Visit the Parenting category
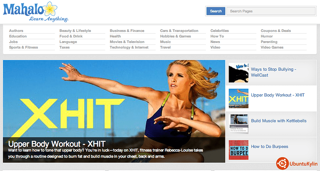This screenshot has height=171, width=320. (269, 42)
